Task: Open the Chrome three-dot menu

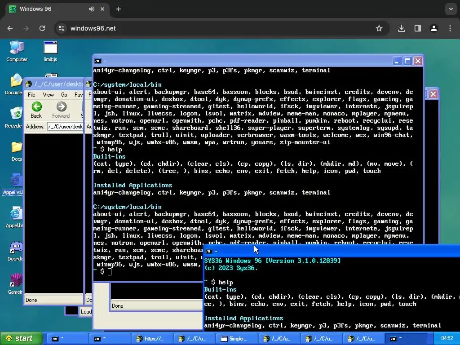Action: [x=450, y=28]
